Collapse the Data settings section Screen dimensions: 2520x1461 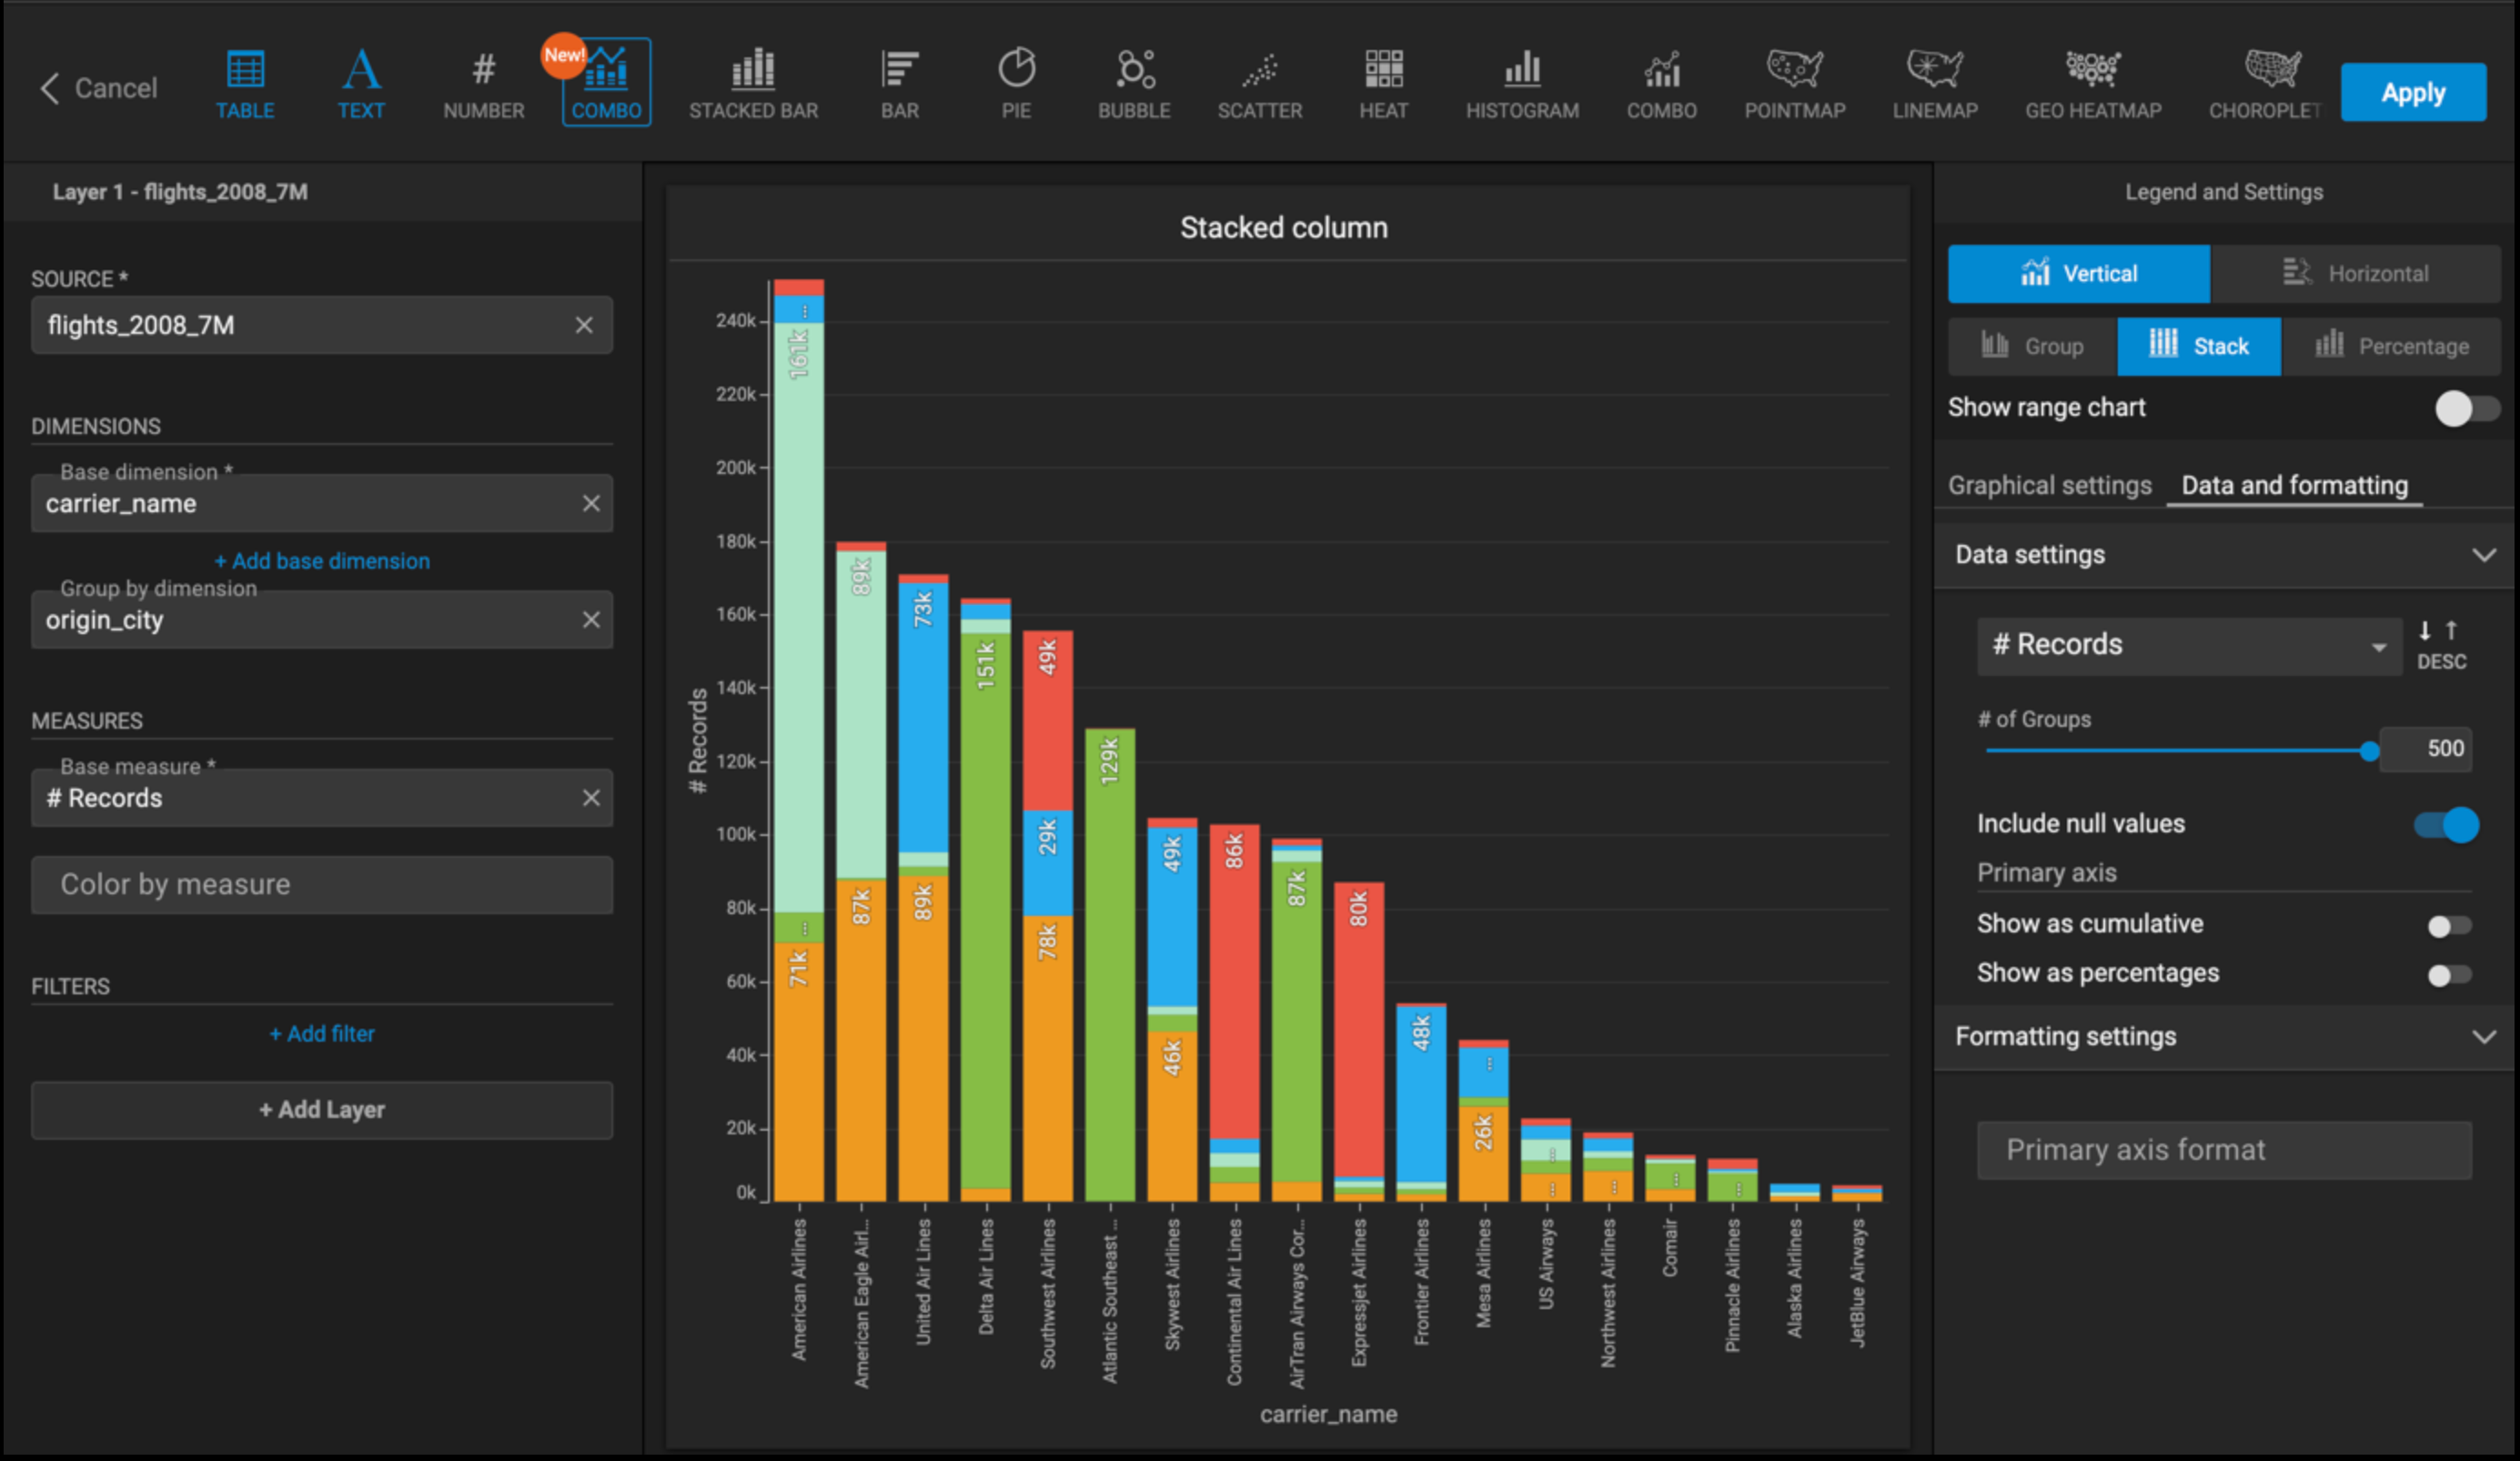click(x=2482, y=555)
